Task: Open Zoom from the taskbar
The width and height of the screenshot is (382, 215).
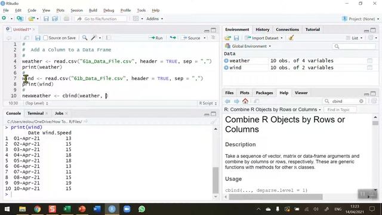Action: (127, 209)
